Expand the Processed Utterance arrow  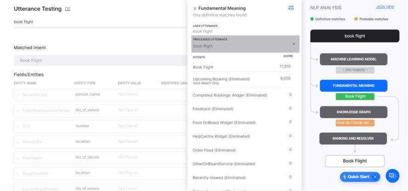coord(294,44)
